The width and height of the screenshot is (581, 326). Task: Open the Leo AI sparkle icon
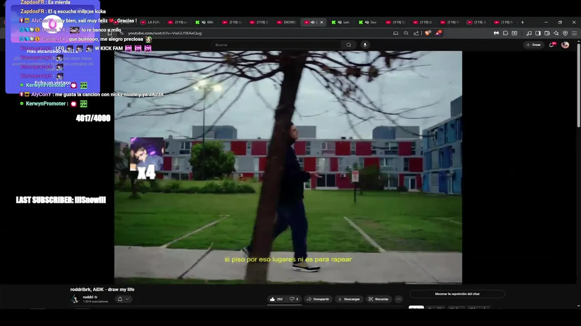556,33
